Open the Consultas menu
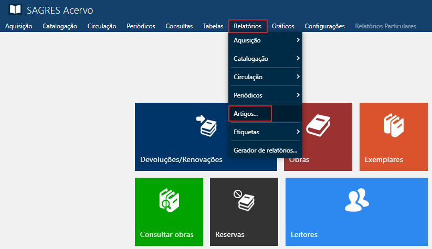 (179, 26)
